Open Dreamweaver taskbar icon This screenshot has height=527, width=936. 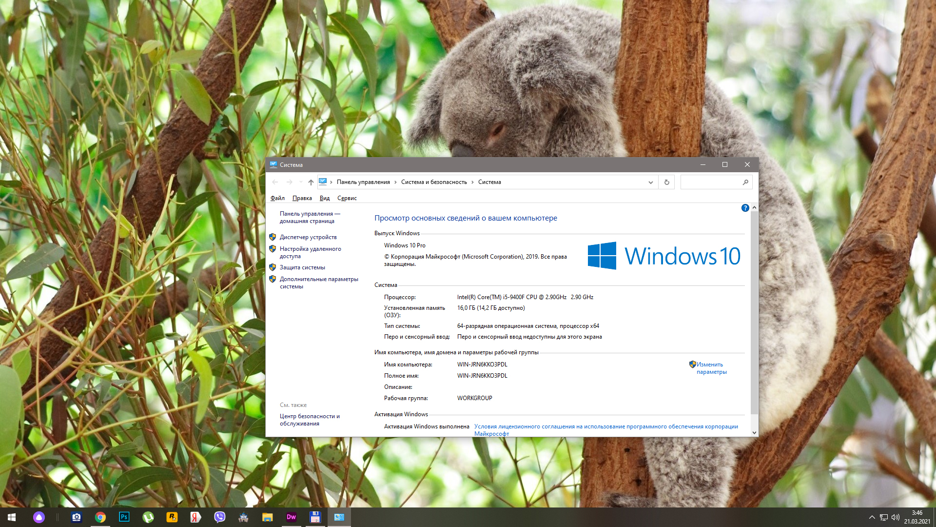coord(291,517)
